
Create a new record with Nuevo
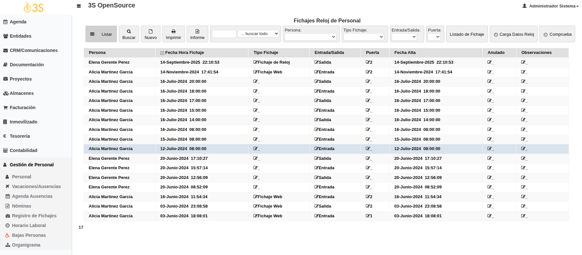point(151,34)
